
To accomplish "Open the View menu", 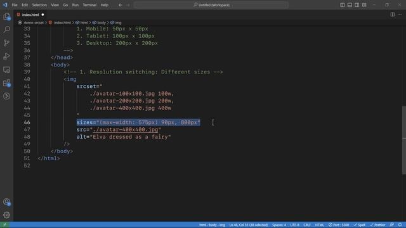I will point(55,5).
